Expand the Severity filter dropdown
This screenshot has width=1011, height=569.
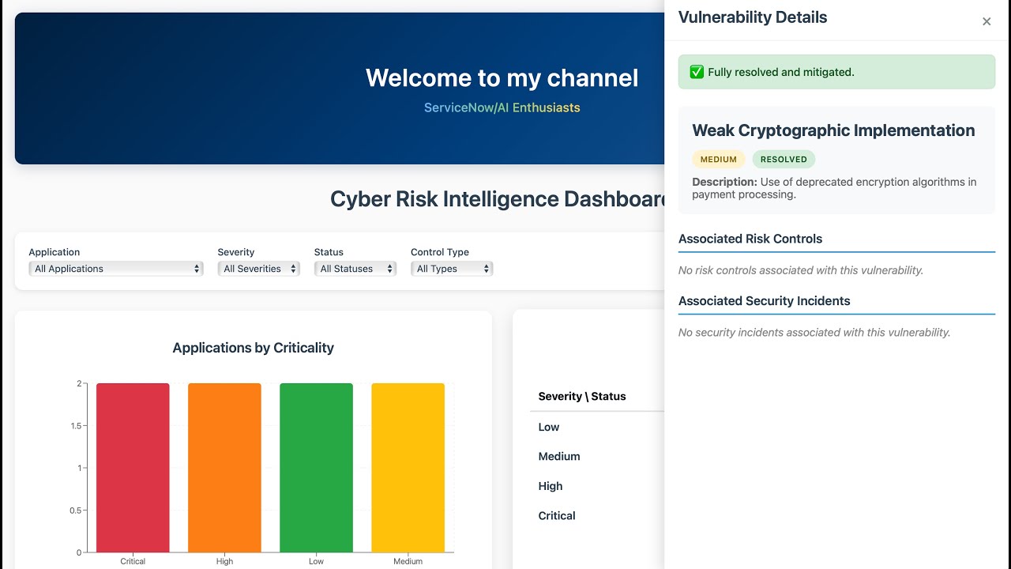259,269
